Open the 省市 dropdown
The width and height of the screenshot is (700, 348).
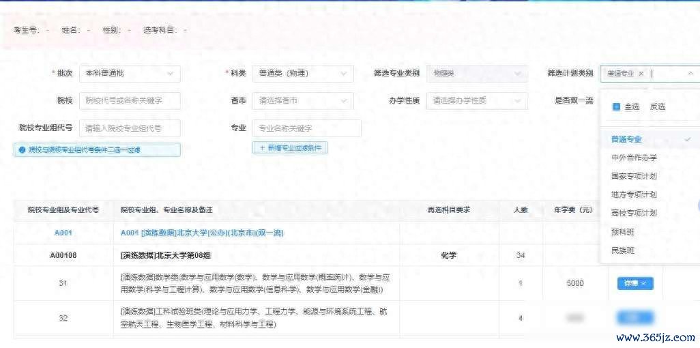(x=303, y=101)
